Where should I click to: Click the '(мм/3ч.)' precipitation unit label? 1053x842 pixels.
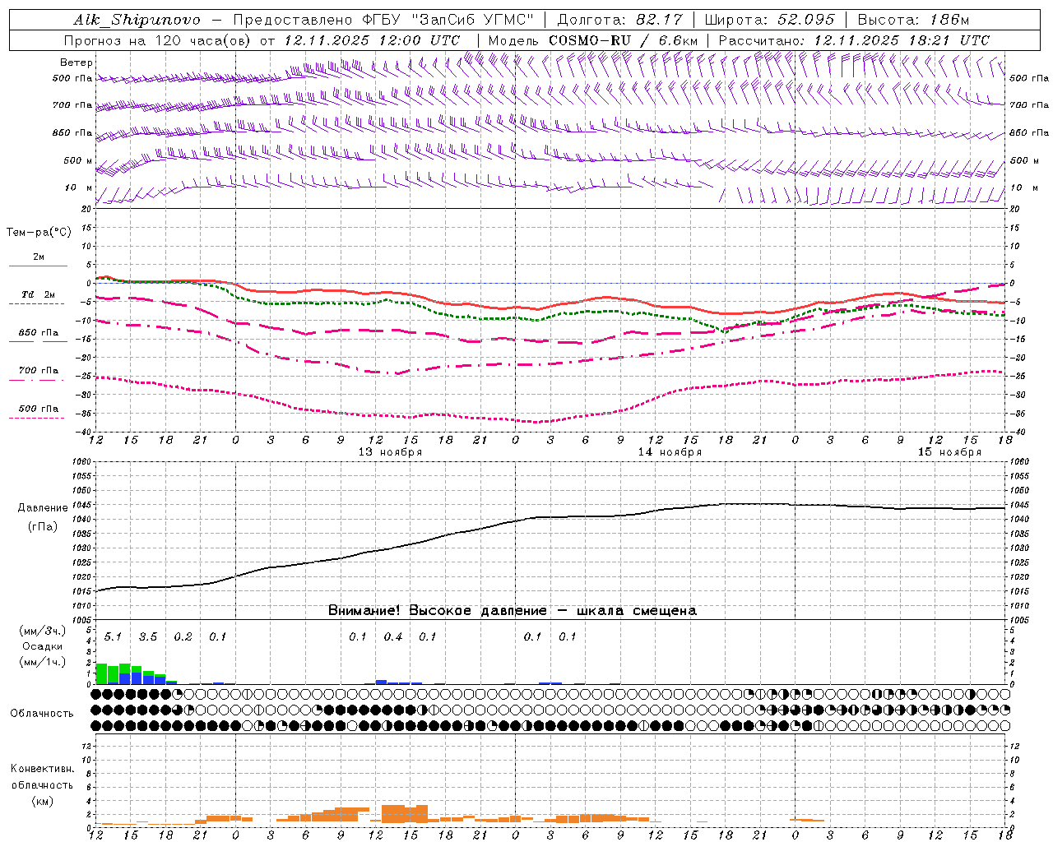pos(43,631)
